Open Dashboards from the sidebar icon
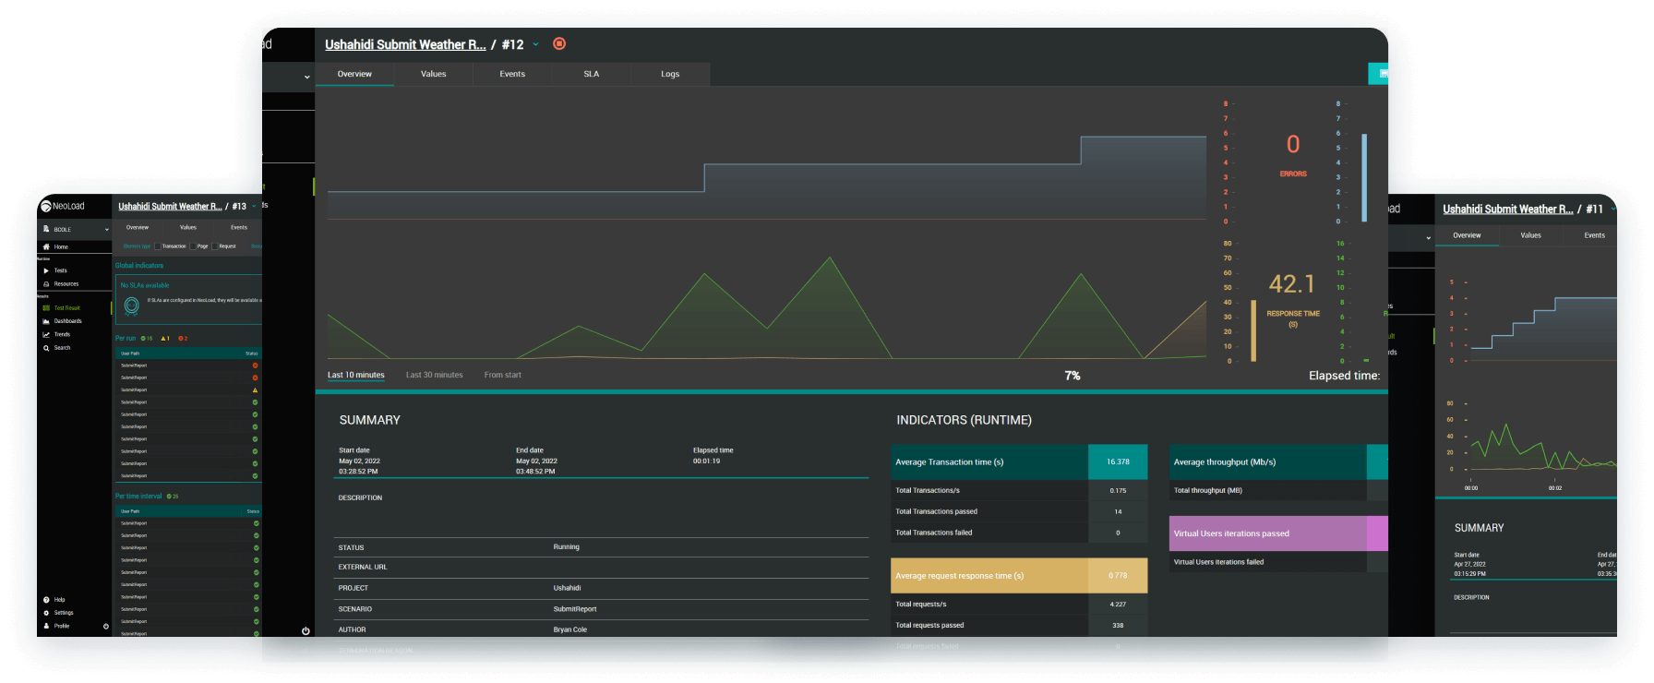The width and height of the screenshot is (1654, 683). [x=46, y=321]
